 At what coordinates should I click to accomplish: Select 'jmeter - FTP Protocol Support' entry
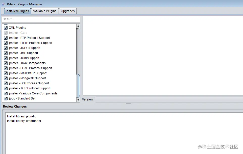30,38
